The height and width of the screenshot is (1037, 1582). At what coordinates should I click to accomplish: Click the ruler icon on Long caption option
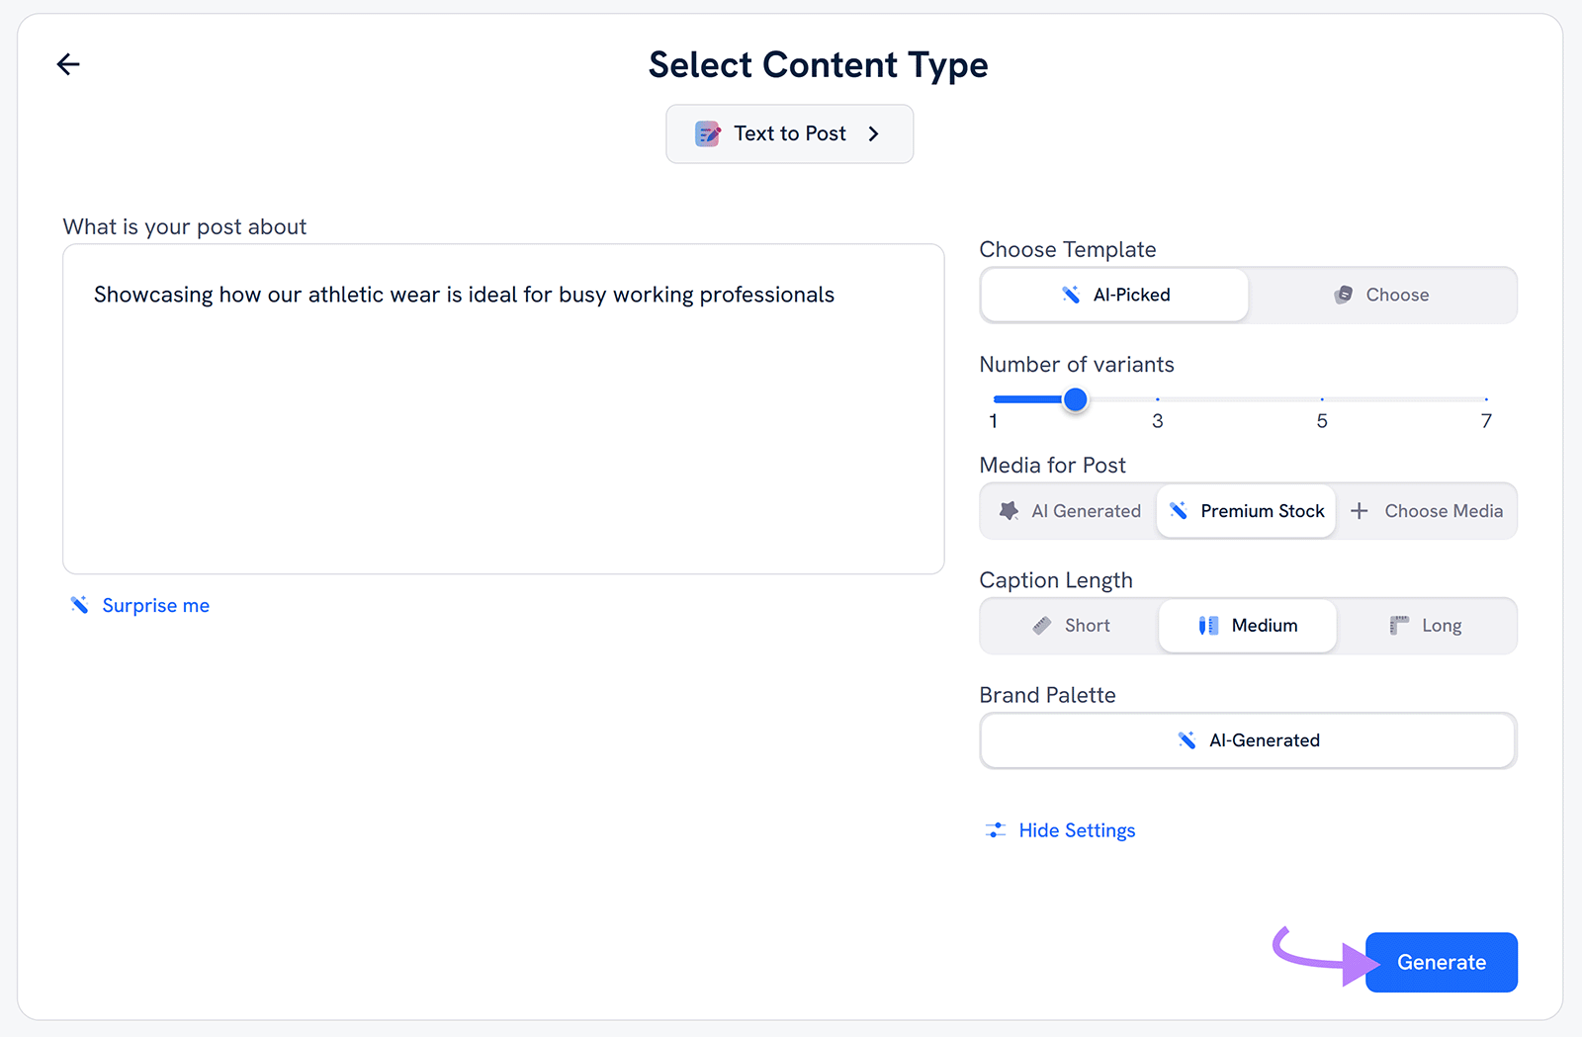tap(1397, 625)
